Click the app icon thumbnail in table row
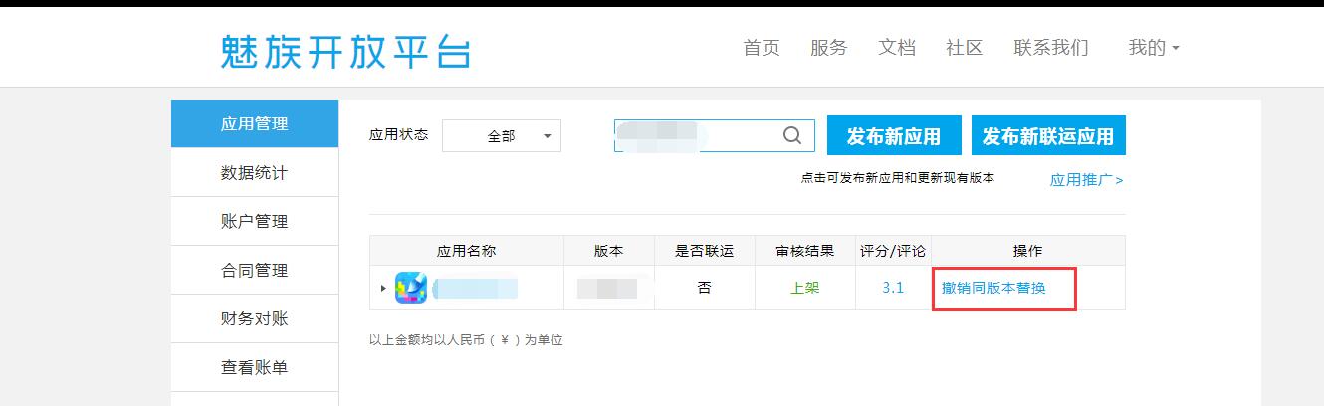The image size is (1324, 406). [x=411, y=288]
